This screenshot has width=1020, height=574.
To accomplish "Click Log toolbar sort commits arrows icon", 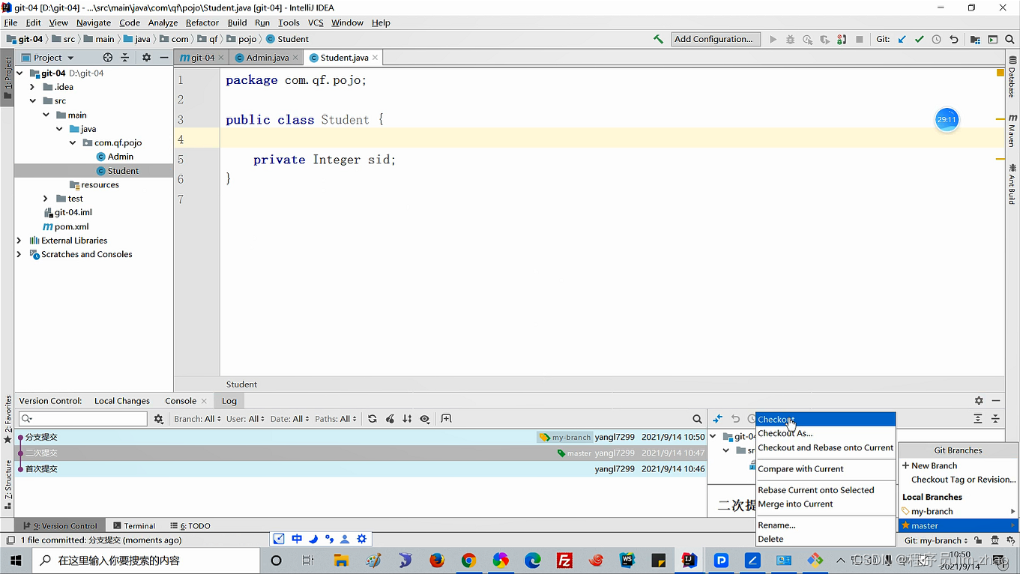I will (x=407, y=419).
